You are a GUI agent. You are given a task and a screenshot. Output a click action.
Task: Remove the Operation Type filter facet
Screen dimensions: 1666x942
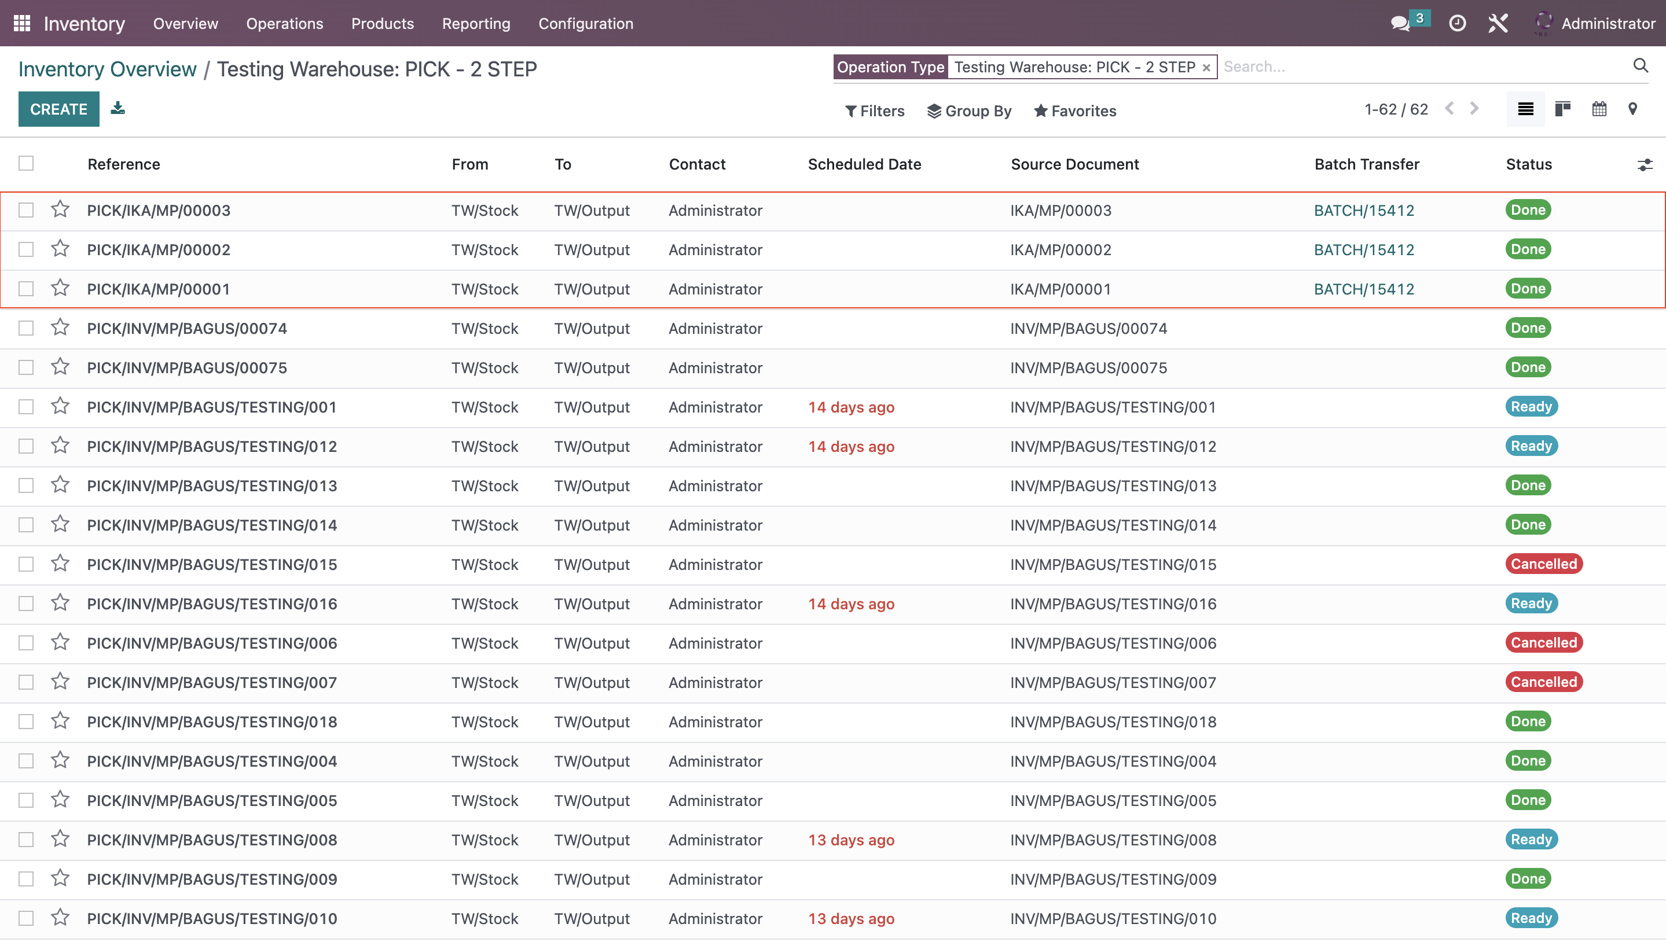click(x=1206, y=68)
